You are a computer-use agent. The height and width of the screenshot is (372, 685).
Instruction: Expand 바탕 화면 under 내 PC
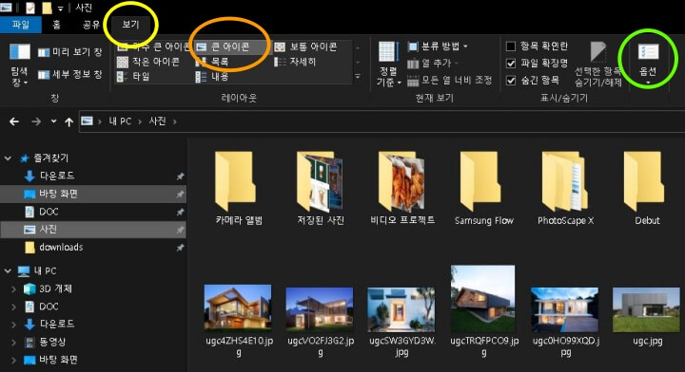tap(13, 360)
